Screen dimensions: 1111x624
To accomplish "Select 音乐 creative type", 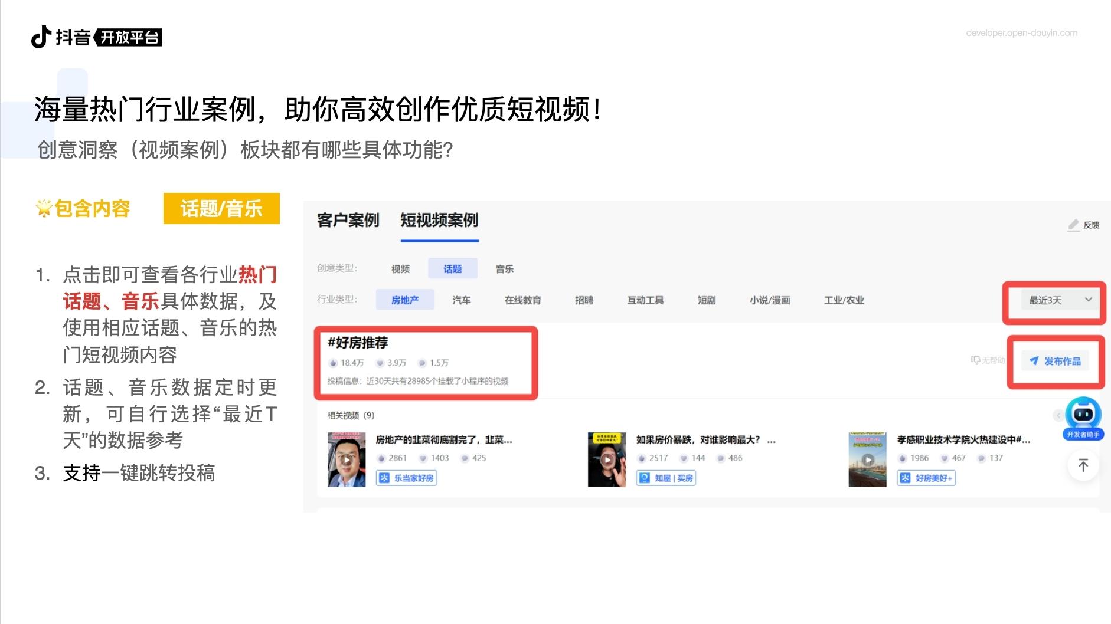I will [505, 269].
